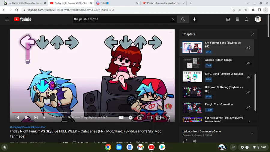Open a new browser tab
This screenshot has height=152, width=270.
coord(190,3)
